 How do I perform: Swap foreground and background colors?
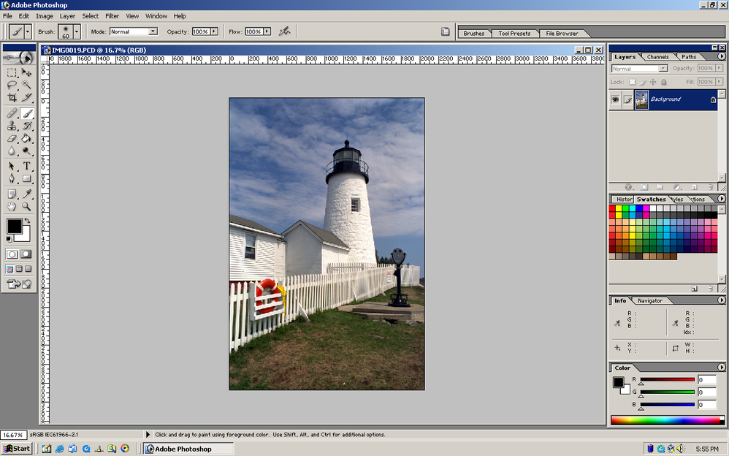[28, 221]
